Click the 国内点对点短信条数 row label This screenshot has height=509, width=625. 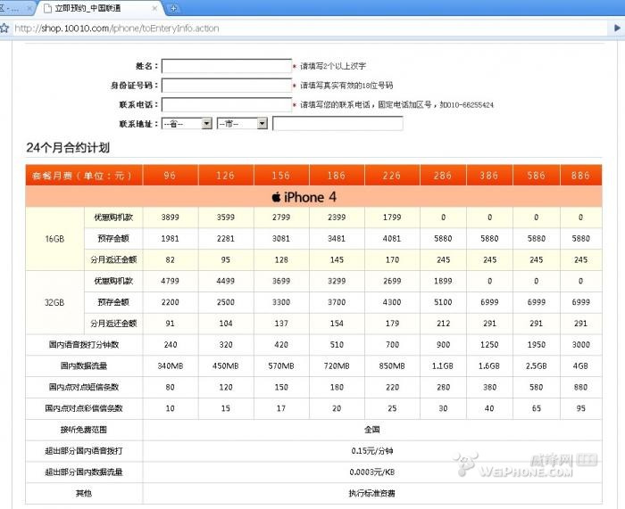tap(84, 387)
